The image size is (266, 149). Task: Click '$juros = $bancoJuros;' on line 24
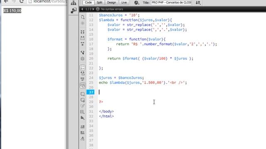coord(121,78)
